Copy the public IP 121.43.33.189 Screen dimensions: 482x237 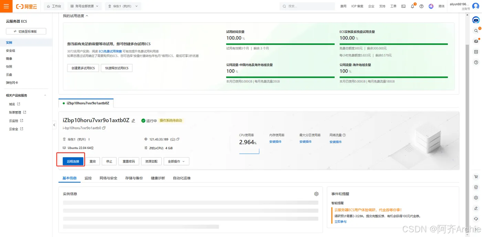tap(178, 139)
